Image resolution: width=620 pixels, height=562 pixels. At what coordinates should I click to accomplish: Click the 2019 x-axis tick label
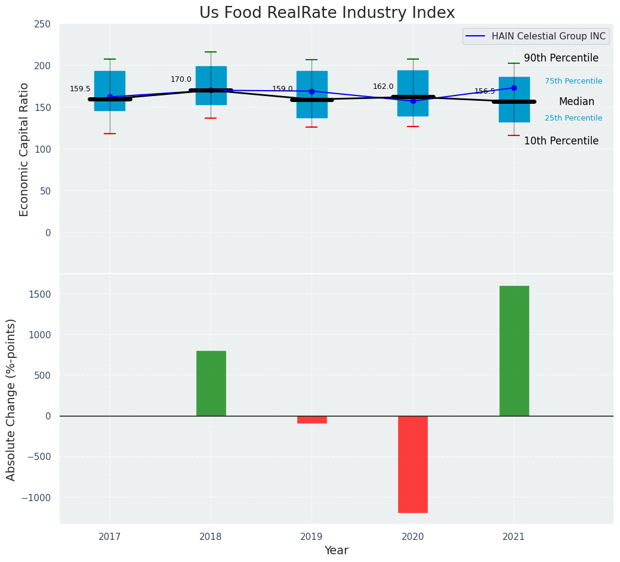click(311, 537)
